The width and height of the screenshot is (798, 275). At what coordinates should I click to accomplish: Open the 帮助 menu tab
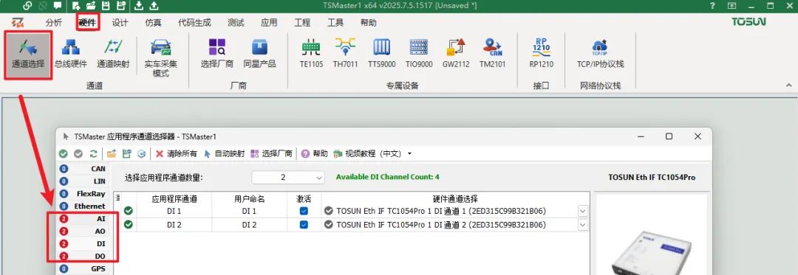pos(369,23)
